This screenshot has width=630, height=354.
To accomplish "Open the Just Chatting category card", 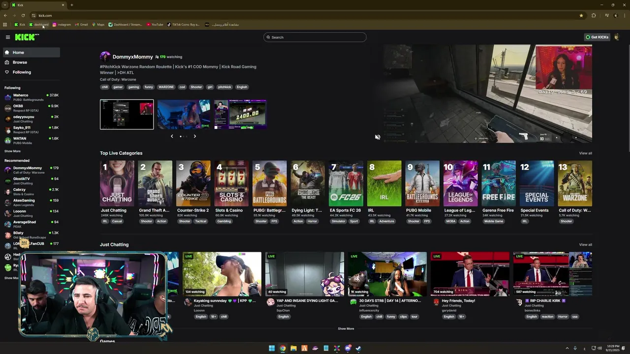I will [x=117, y=183].
